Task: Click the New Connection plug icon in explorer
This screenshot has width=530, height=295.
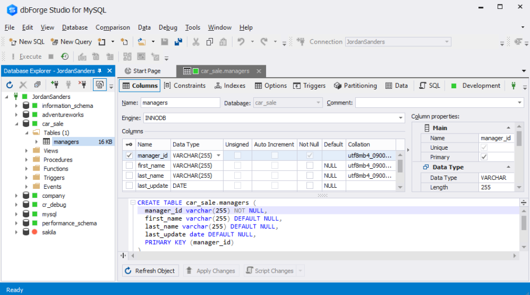Action: point(54,84)
